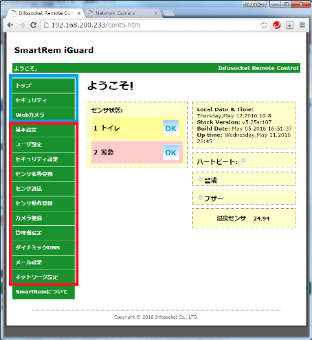Click the Copyright 2016 Infosocket footer text
The image size is (312, 340).
pos(156,317)
